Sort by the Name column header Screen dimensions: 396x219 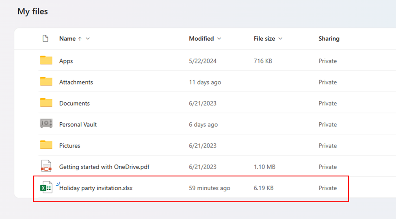[67, 39]
